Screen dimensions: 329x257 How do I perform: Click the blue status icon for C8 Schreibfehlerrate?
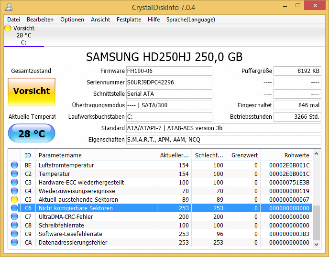pos(14,225)
